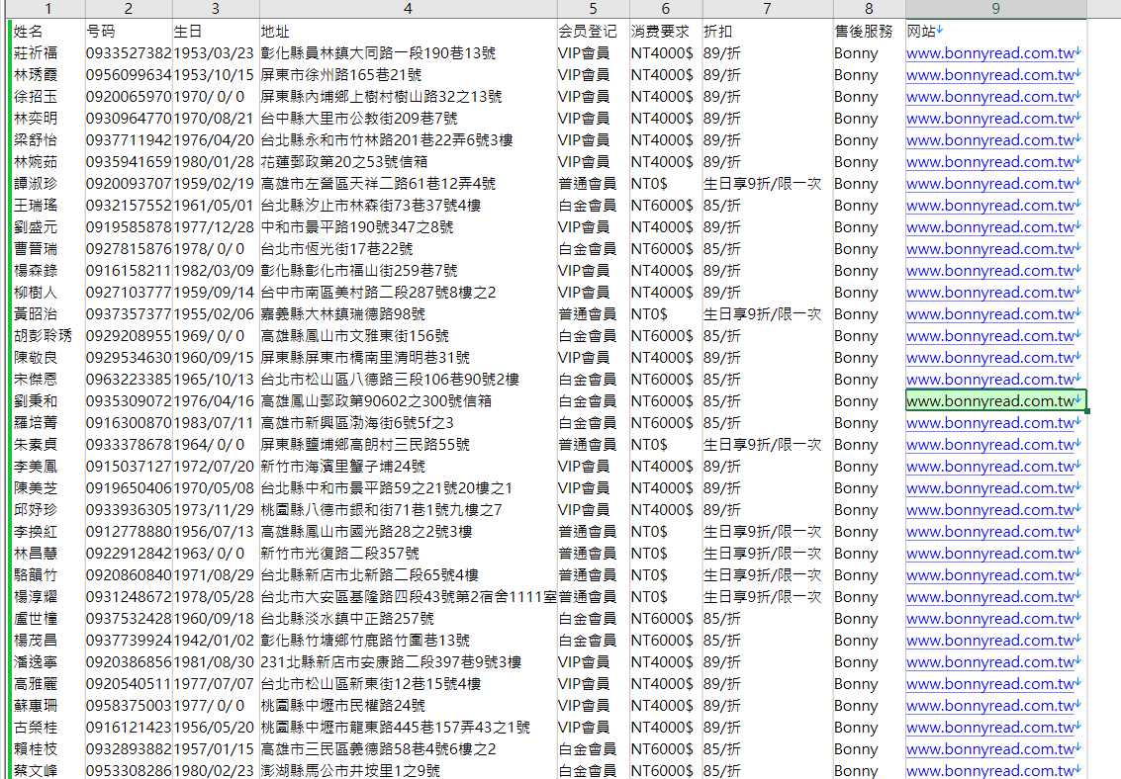Select NT0$ cell in 黃昭治 row
The width and height of the screenshot is (1121, 779).
(x=666, y=314)
